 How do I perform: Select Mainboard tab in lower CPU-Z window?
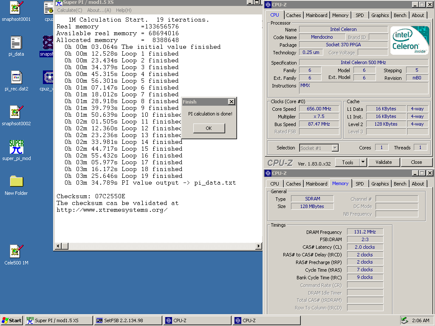pyautogui.click(x=316, y=184)
